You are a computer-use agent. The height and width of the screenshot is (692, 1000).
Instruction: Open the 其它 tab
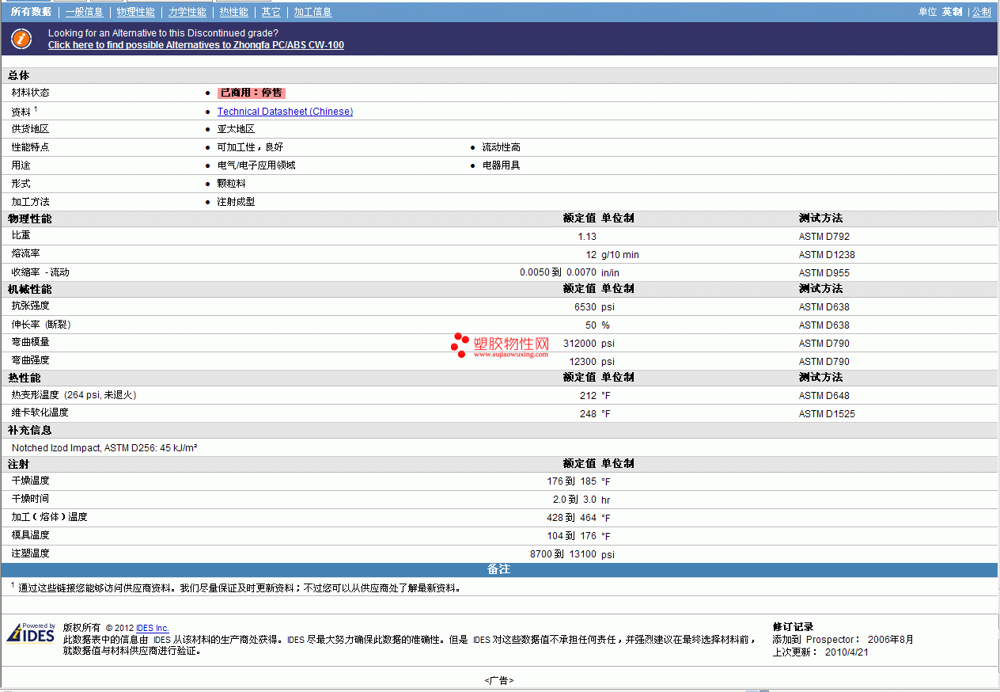coord(271,12)
